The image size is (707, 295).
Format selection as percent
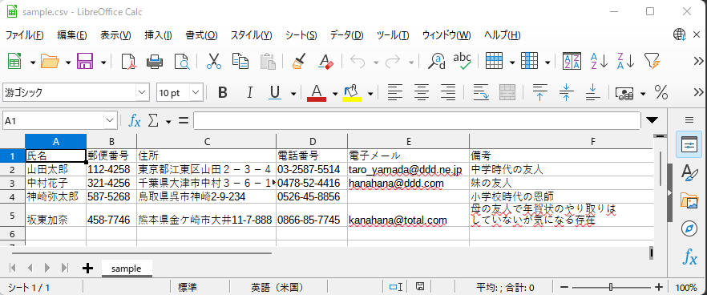[x=661, y=93]
